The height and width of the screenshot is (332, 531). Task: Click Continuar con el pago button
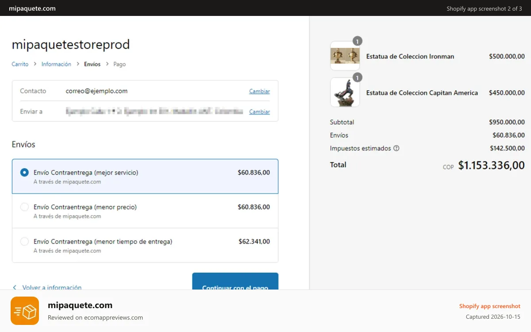pyautogui.click(x=235, y=282)
